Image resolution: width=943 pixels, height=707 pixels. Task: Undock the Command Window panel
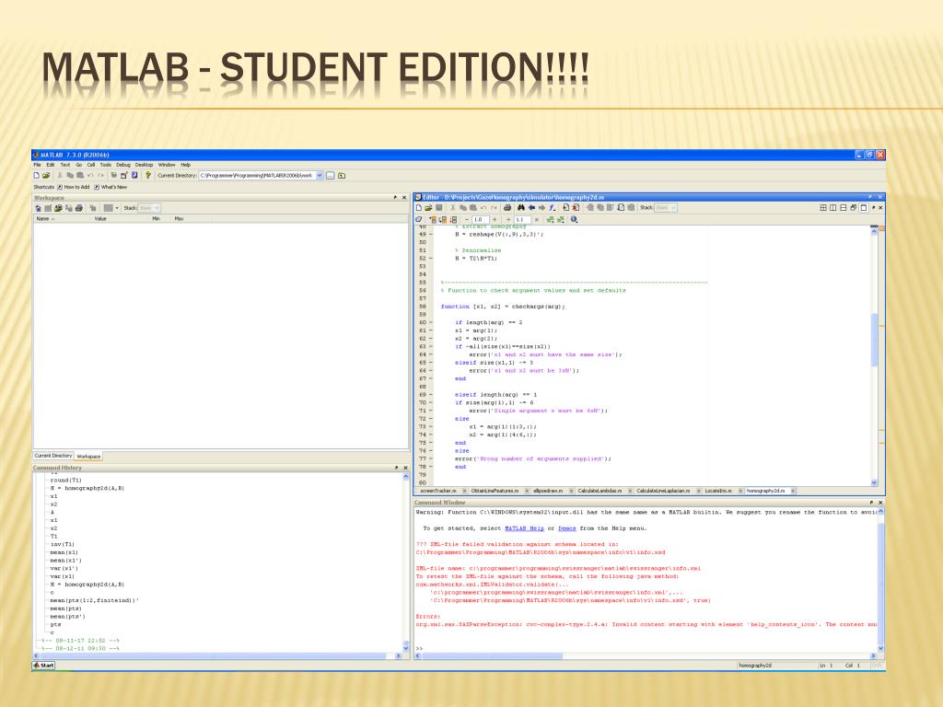pyautogui.click(x=871, y=502)
